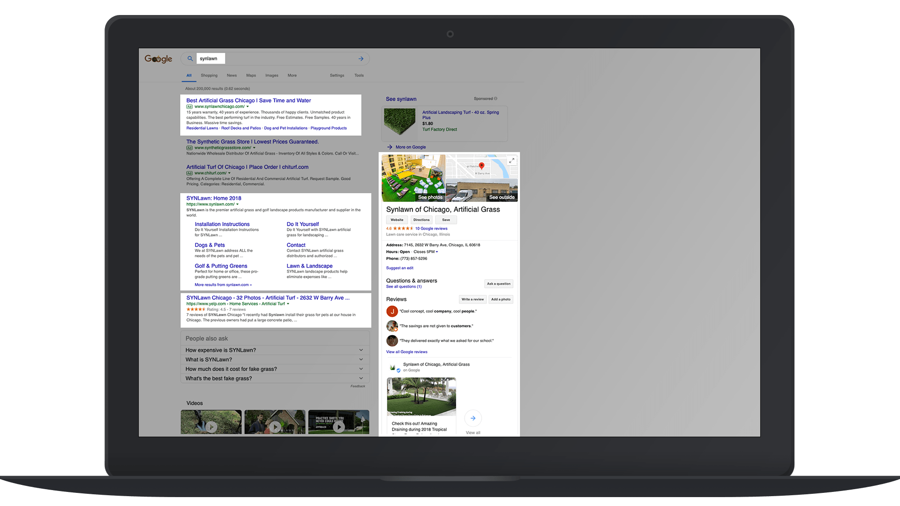This screenshot has height=506, width=900.
Task: Click the magnifying glass search icon
Action: point(190,59)
